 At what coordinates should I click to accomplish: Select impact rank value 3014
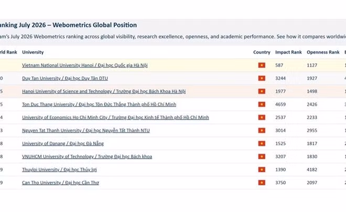[280, 130]
